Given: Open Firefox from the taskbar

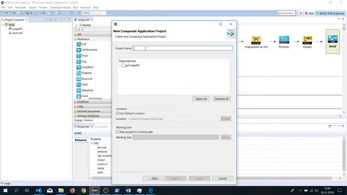Looking at the screenshot, I should pyautogui.click(x=72, y=190).
